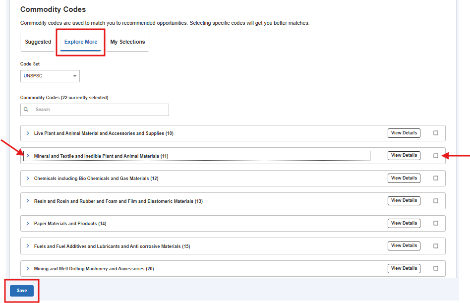Click 'Mineral and Textile and Inedible Plant' row text

(101, 156)
